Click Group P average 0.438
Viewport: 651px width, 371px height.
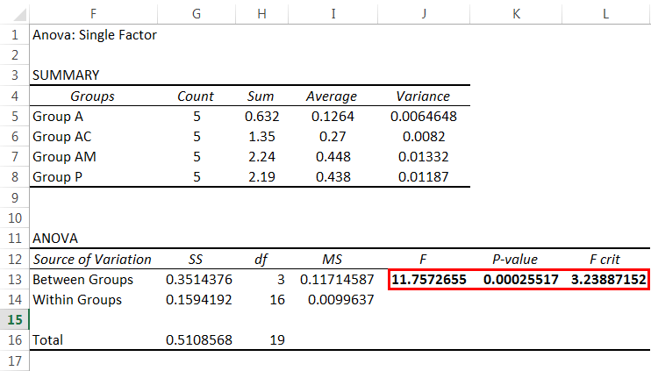[333, 177]
